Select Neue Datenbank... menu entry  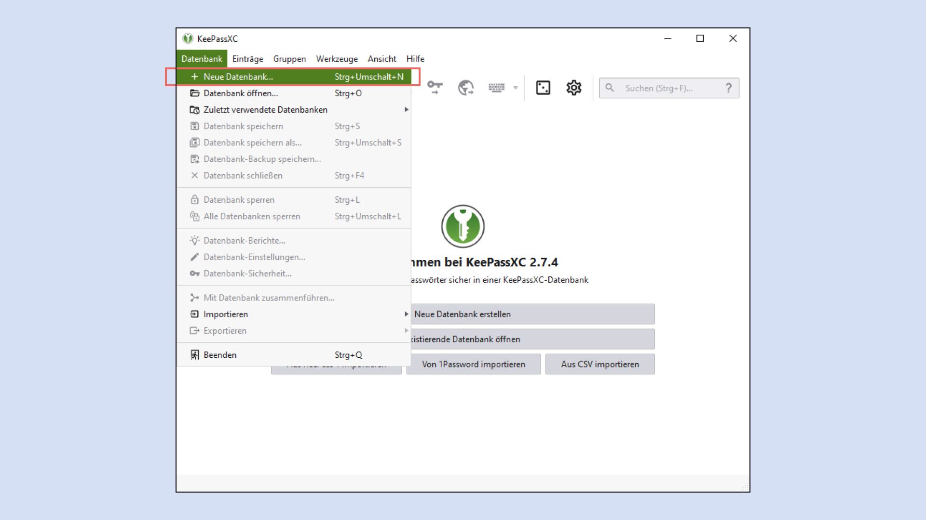pos(238,77)
